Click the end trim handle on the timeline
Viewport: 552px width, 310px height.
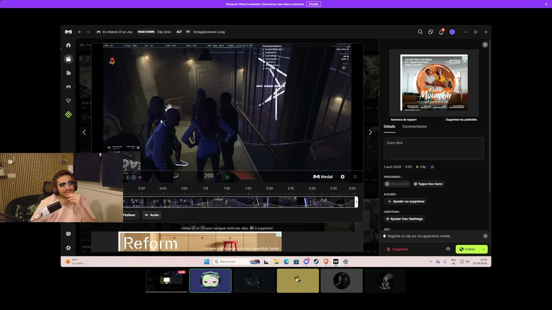click(356, 202)
